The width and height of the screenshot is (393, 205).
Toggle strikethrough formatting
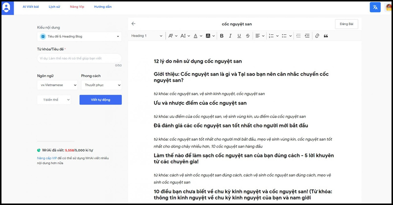coord(248,36)
